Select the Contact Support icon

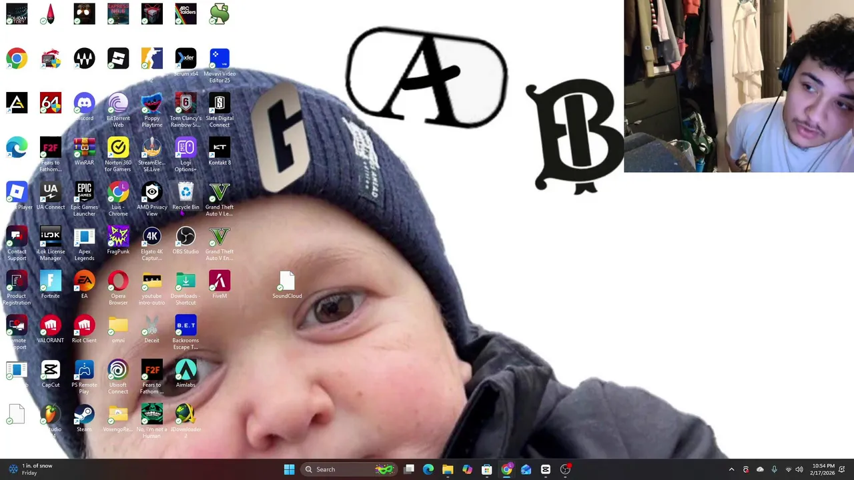(x=17, y=244)
